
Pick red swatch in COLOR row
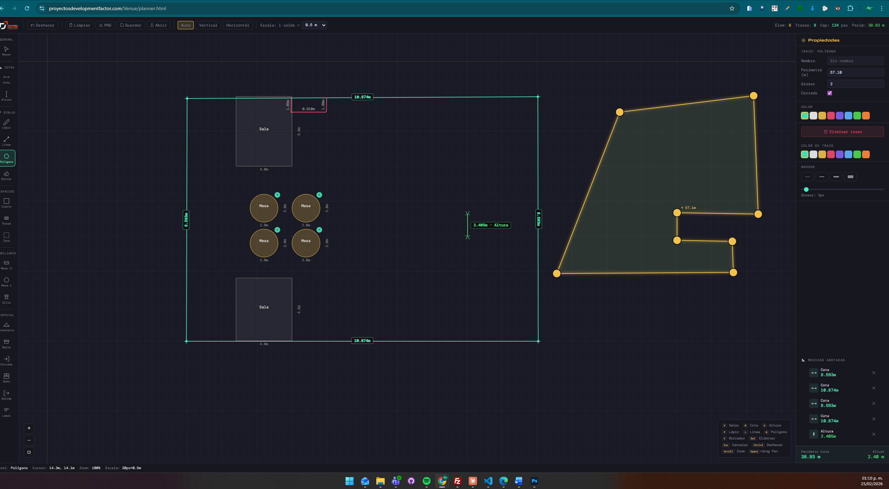pos(831,116)
